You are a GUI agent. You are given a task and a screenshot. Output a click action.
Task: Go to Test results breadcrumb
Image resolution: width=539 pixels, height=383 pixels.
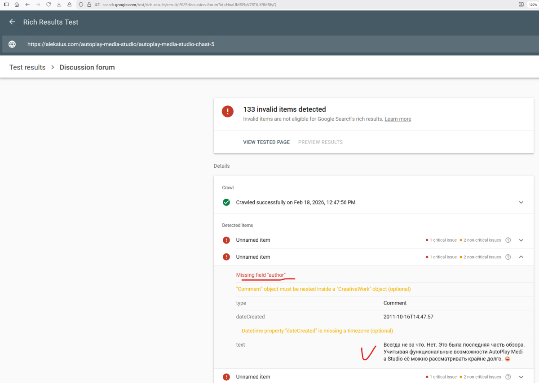(27, 67)
